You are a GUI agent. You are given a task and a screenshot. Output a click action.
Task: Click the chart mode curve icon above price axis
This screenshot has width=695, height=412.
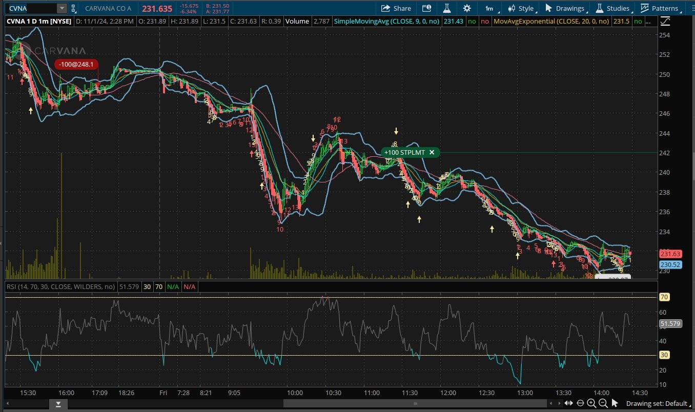(665, 21)
